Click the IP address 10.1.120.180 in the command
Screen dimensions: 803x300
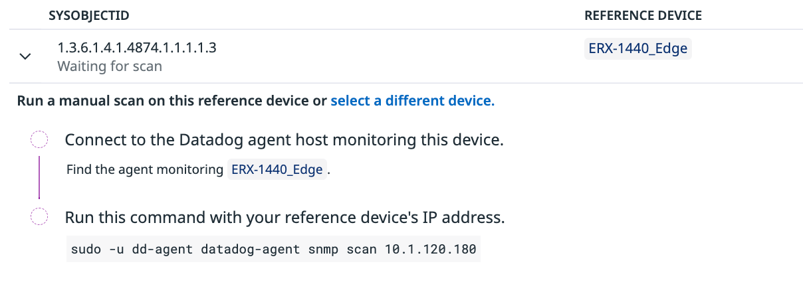click(x=430, y=250)
